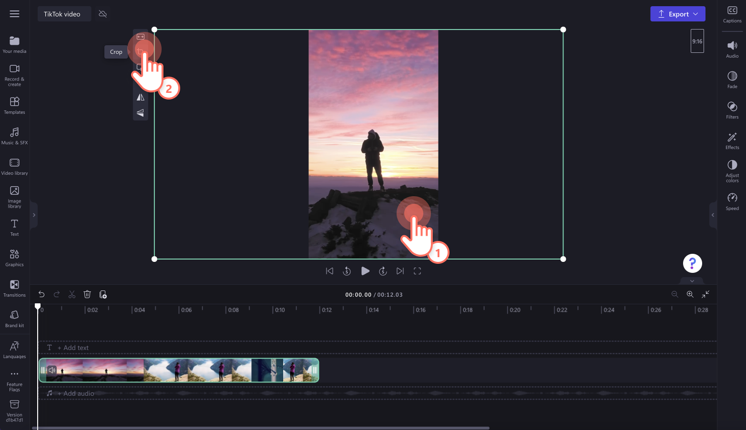Click the top-left corner resize handle
This screenshot has height=430, width=746.
(154, 30)
